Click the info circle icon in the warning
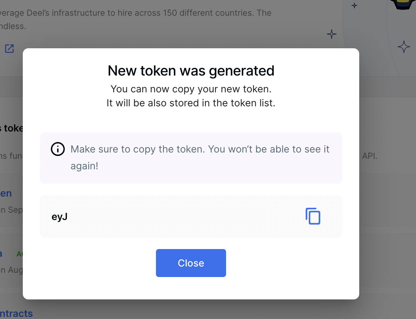 pyautogui.click(x=57, y=149)
